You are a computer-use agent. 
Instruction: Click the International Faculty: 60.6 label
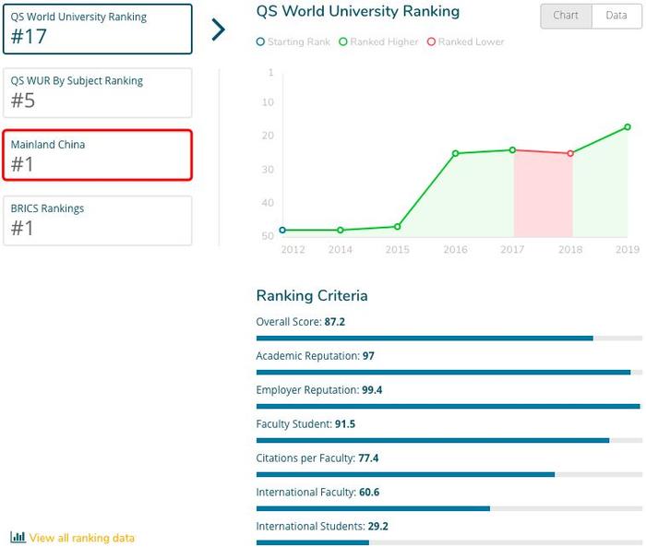[317, 492]
